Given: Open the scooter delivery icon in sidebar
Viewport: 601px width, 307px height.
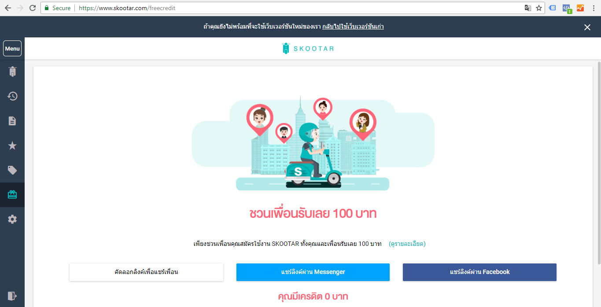Looking at the screenshot, I should [12, 72].
